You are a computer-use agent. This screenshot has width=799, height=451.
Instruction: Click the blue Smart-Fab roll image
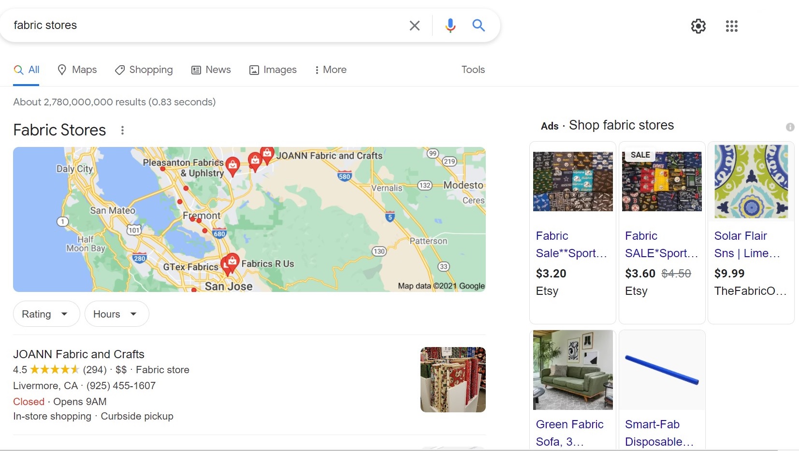(x=662, y=370)
